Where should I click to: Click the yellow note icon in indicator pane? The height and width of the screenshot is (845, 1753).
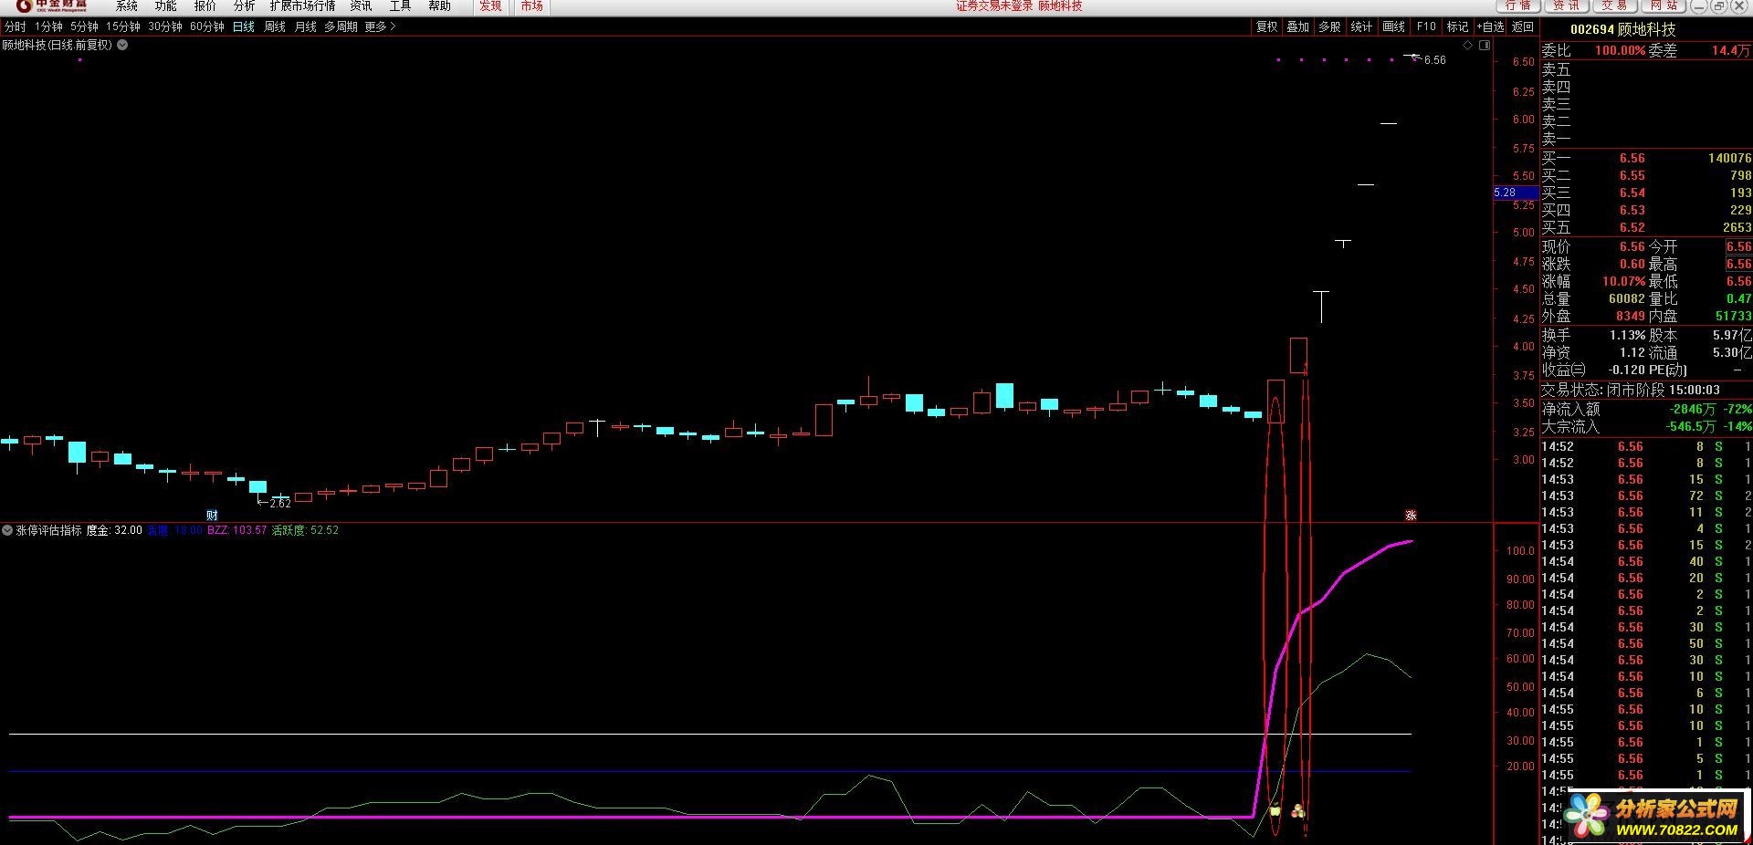click(1275, 810)
